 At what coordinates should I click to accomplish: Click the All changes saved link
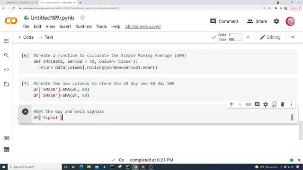143,26
